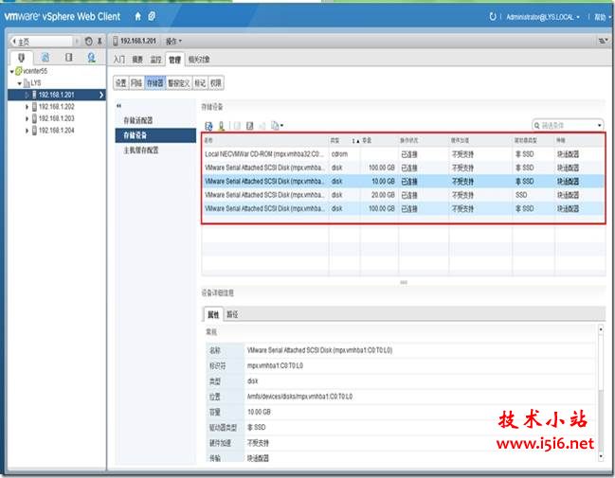
Task: Select the Local NECVMWar CD-ROM row
Action: [403, 154]
